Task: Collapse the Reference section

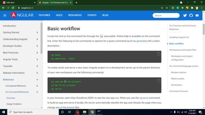Action: (37, 80)
